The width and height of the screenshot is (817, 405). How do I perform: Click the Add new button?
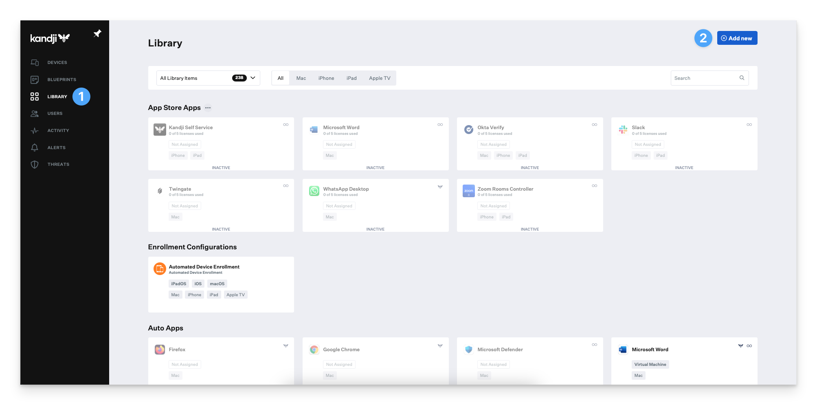pyautogui.click(x=737, y=38)
